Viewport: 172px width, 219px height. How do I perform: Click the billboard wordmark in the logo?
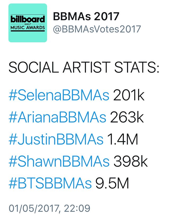tap(28, 19)
